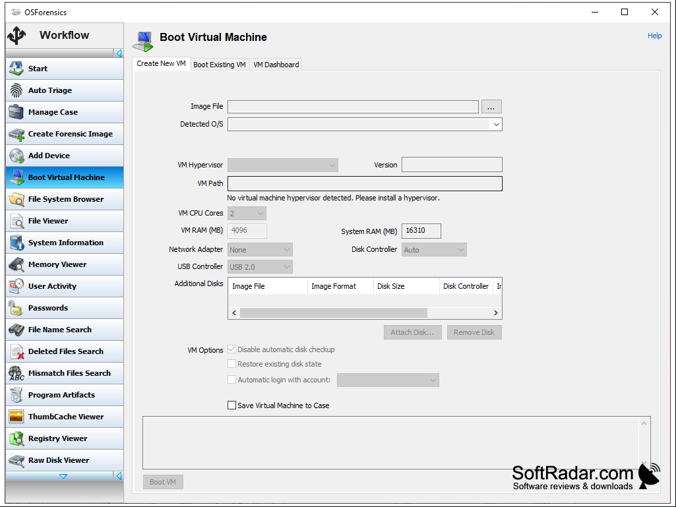Click the Start house icon in sidebar
The height and width of the screenshot is (507, 676).
click(x=16, y=68)
